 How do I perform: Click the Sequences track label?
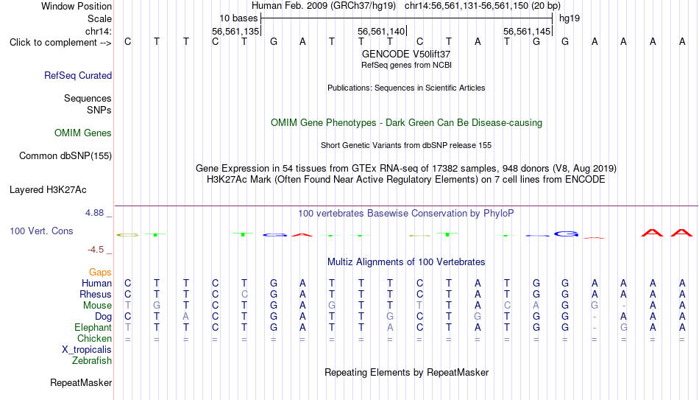[x=88, y=98]
